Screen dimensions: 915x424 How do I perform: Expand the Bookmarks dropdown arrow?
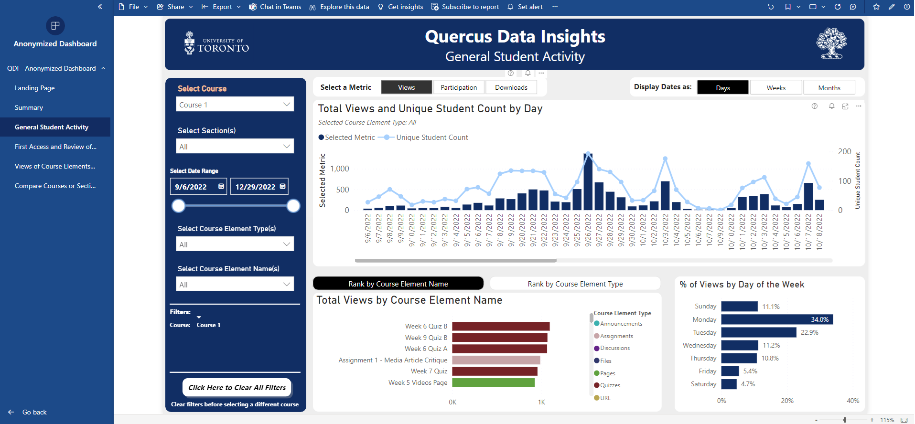[798, 7]
